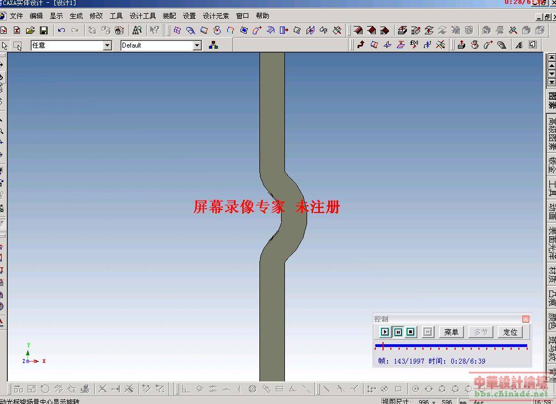Viewport: 556px width, 404px height.
Task: Click the text 'A' tool icon
Action: point(519,45)
